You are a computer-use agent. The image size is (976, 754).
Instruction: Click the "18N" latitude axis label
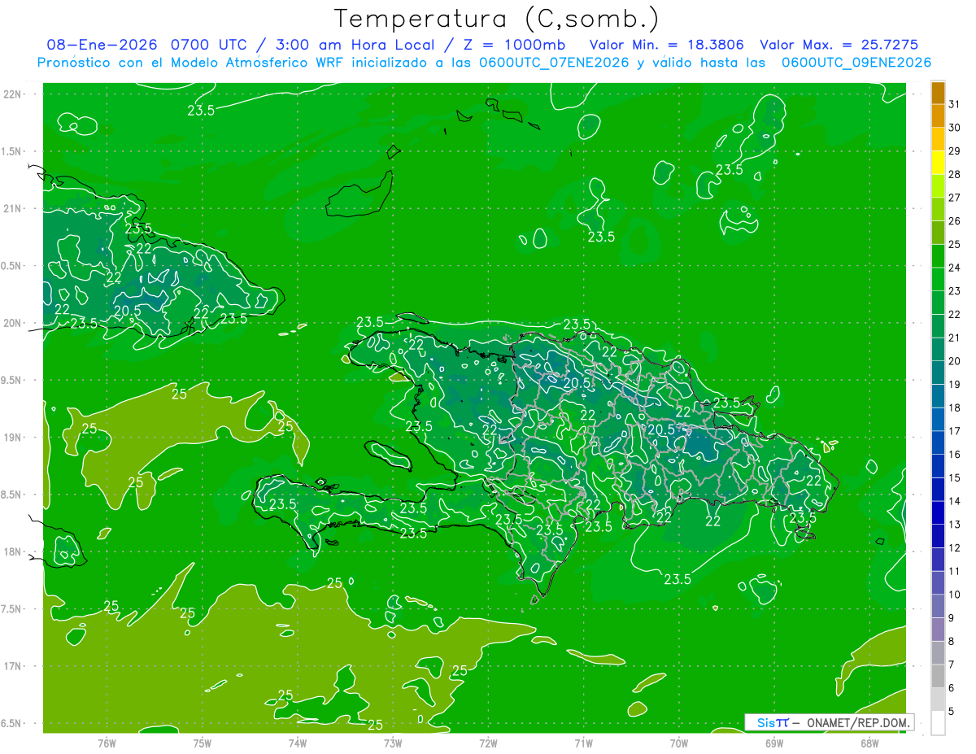click(x=14, y=551)
